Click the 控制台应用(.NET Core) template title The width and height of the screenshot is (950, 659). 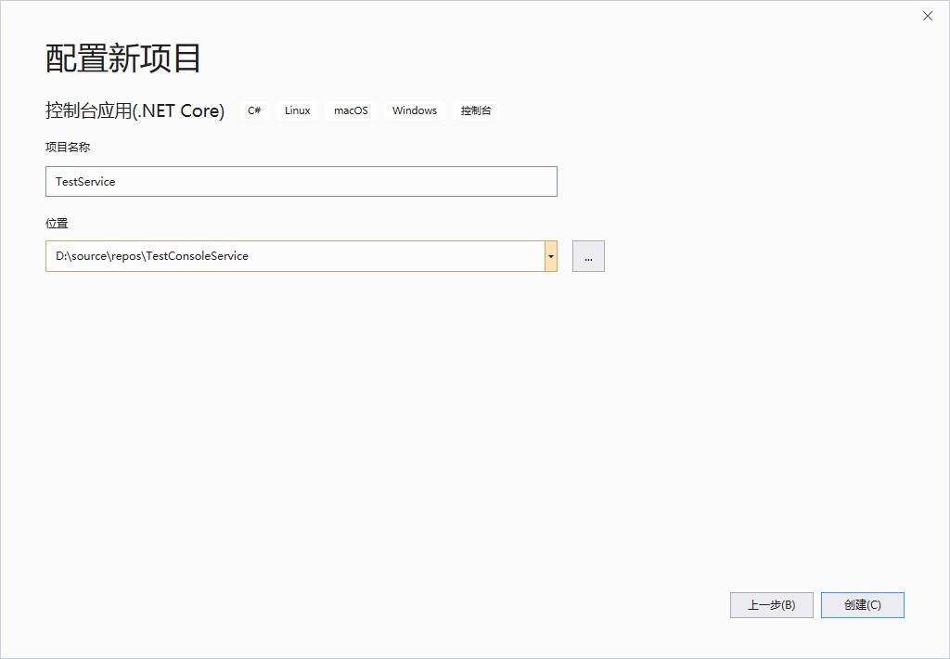tap(135, 110)
